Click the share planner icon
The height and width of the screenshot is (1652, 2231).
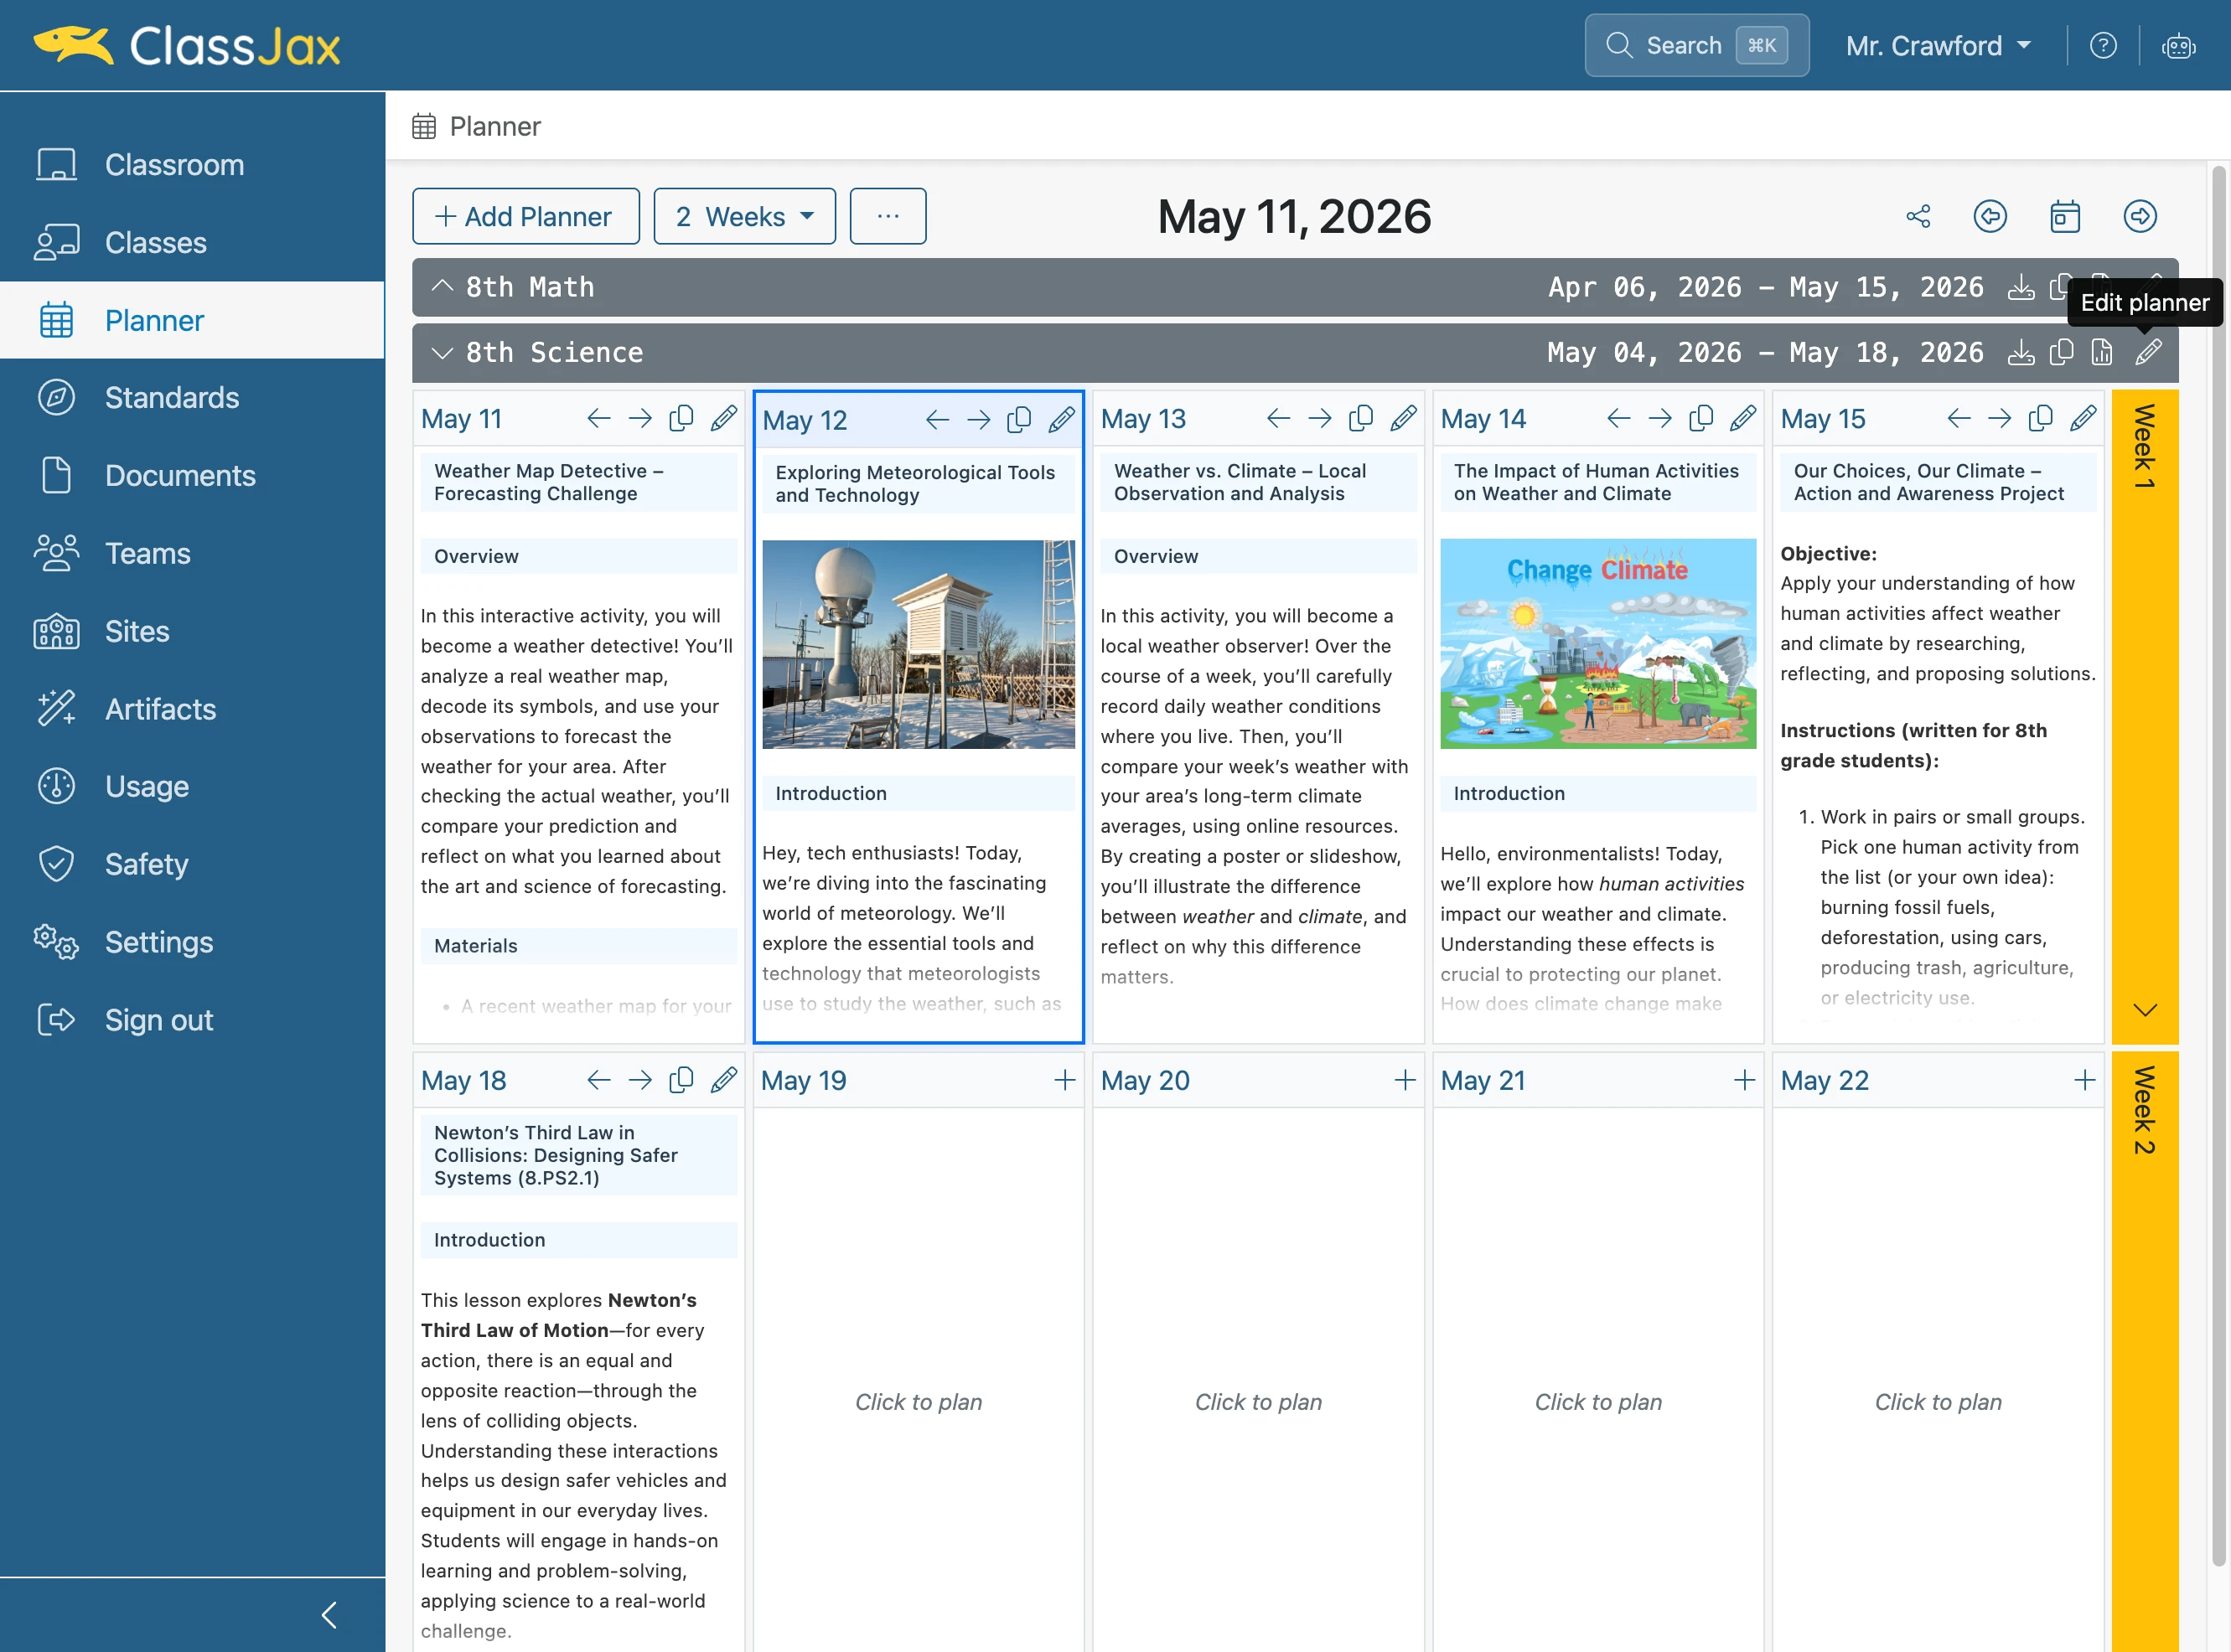pos(1918,216)
